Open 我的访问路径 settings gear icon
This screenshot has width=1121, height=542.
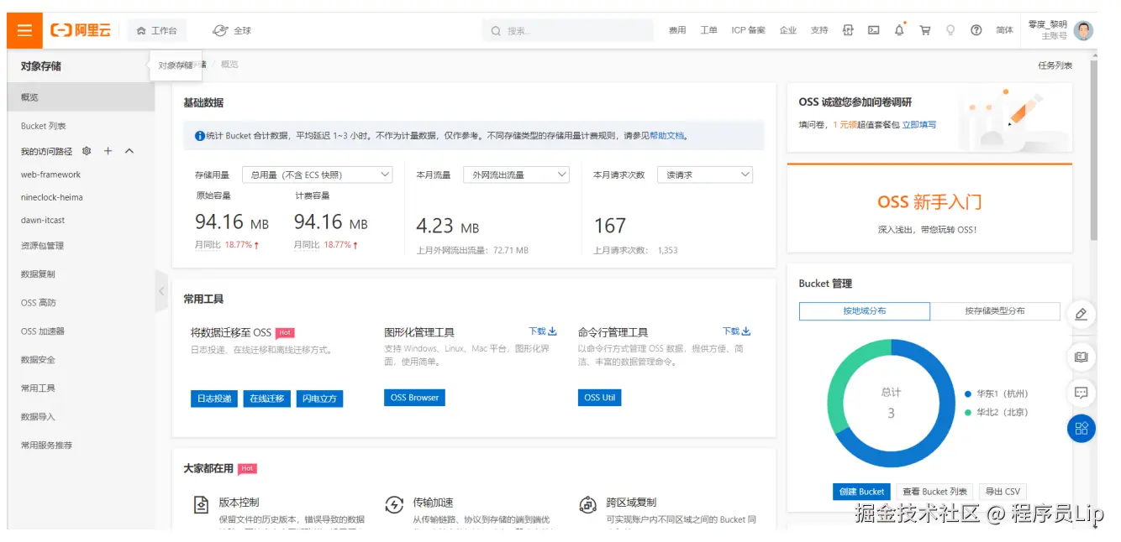(x=87, y=151)
